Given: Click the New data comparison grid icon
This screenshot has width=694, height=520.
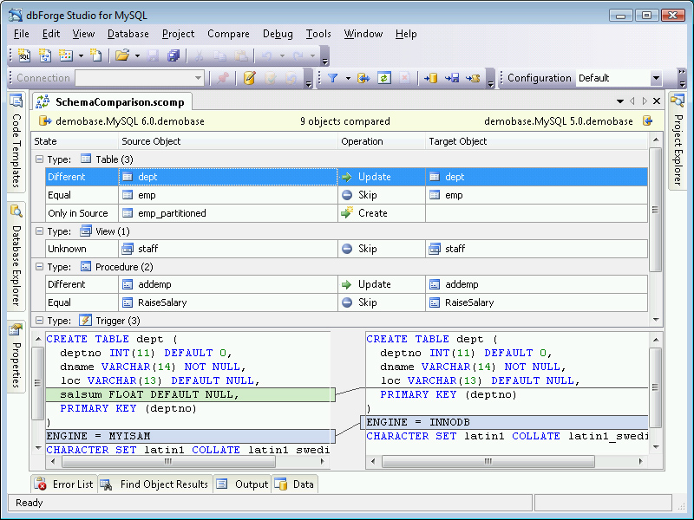Looking at the screenshot, I should click(x=66, y=55).
